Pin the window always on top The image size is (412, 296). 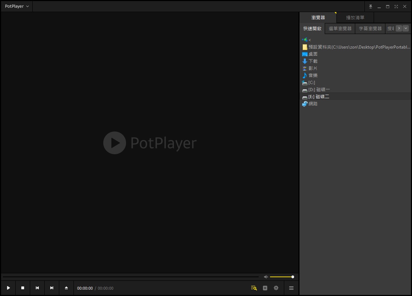(x=370, y=7)
